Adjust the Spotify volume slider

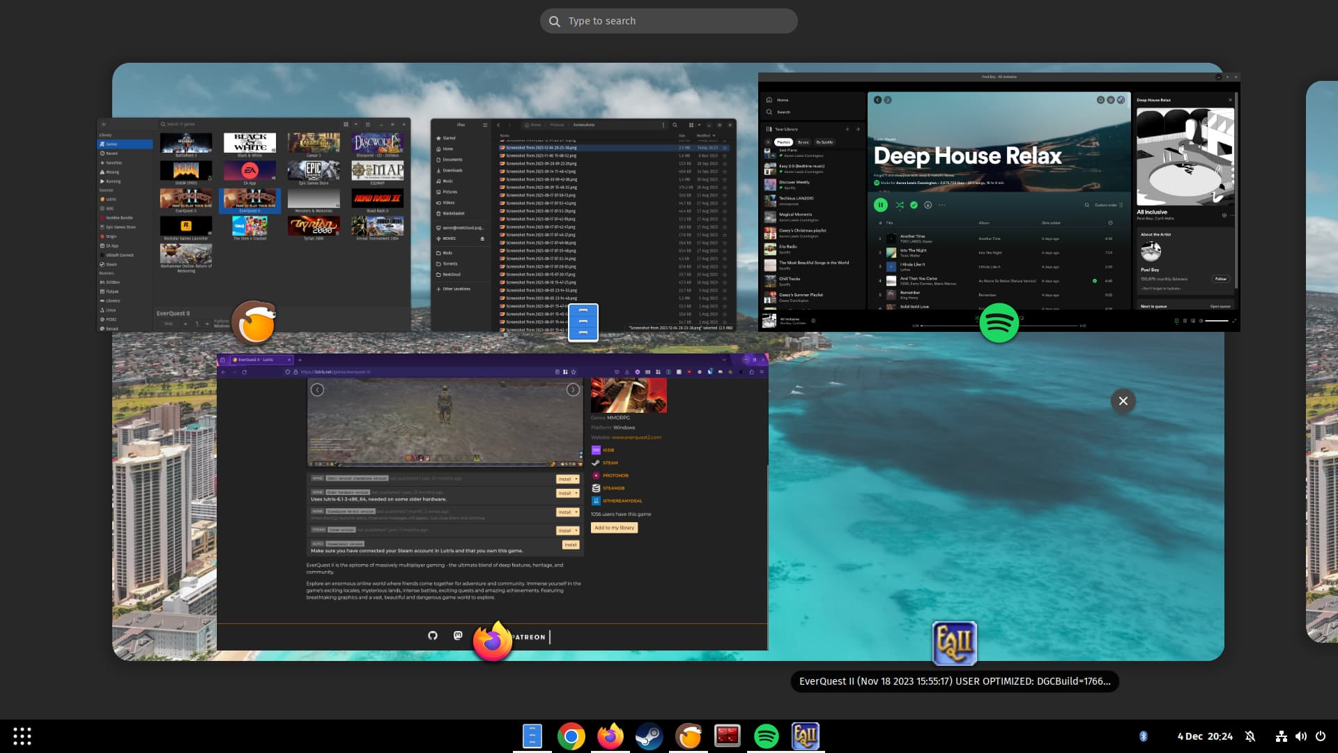(x=1217, y=321)
